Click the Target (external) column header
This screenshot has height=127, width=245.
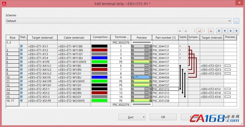pyautogui.click(x=42, y=37)
